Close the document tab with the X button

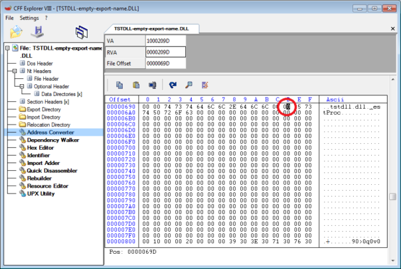point(393,28)
